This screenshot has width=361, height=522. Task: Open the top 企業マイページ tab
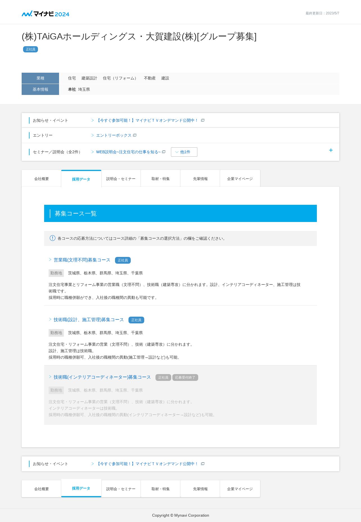click(x=240, y=179)
